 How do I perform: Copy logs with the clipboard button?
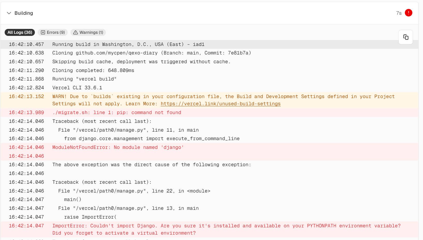[406, 37]
